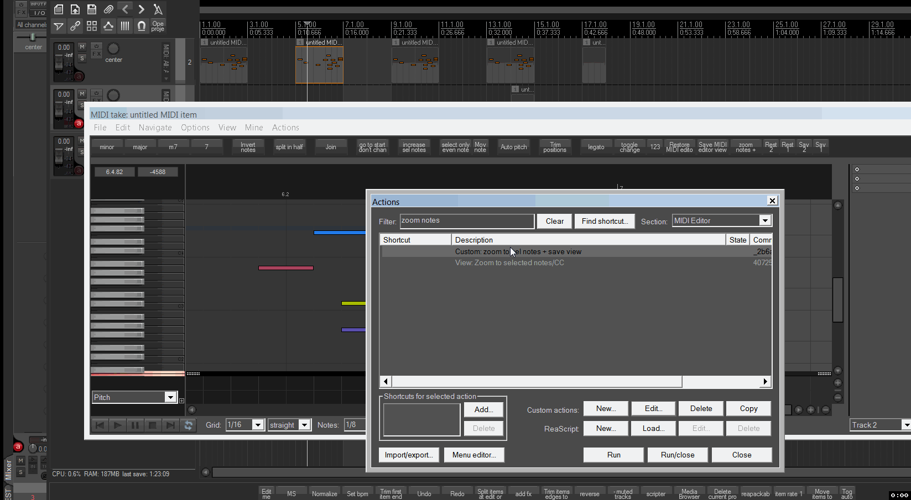This screenshot has width=911, height=500.
Task: Toggle the metronome icon
Action: pos(158,9)
